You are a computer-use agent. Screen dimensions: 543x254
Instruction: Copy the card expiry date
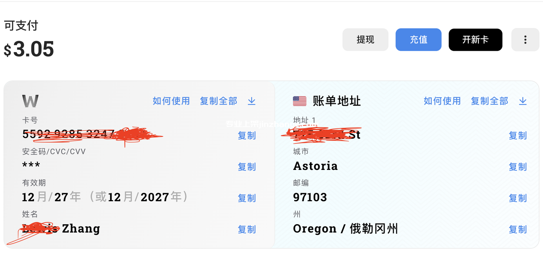tap(247, 198)
